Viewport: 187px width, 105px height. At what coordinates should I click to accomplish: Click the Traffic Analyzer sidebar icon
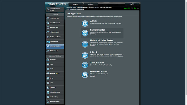[48, 37]
